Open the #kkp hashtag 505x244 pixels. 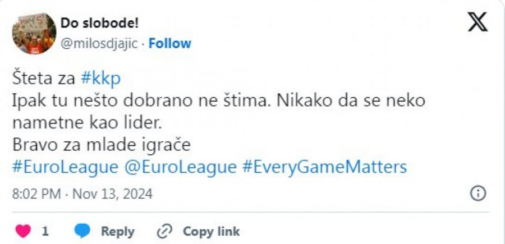[x=101, y=80]
